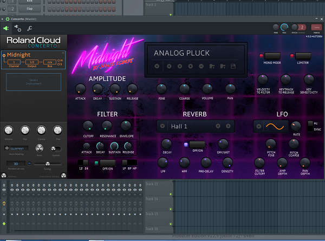Image resolution: width=325 pixels, height=241 pixels.
Task: Expand the Concerto window menu arrow
Action: pyautogui.click(x=2, y=19)
